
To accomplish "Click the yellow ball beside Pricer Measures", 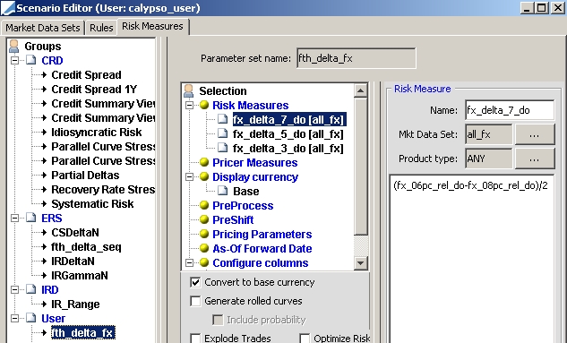I will click(204, 162).
